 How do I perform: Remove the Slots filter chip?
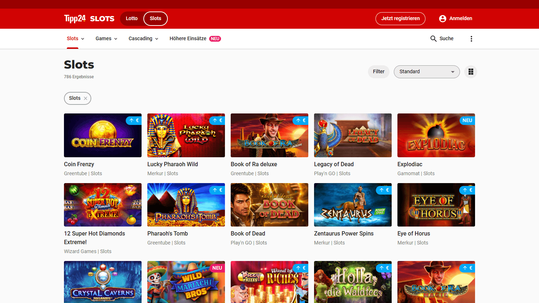coord(86,98)
